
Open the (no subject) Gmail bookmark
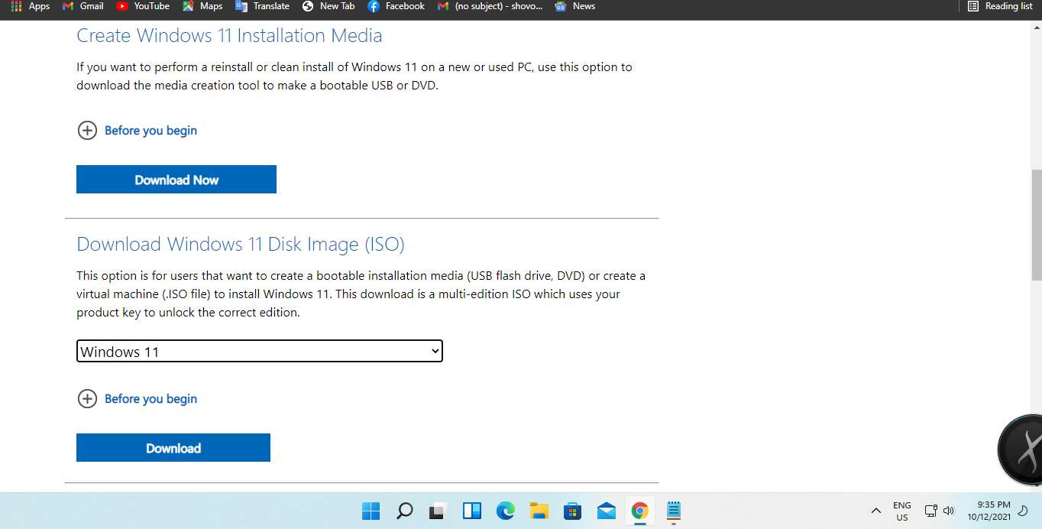point(490,6)
